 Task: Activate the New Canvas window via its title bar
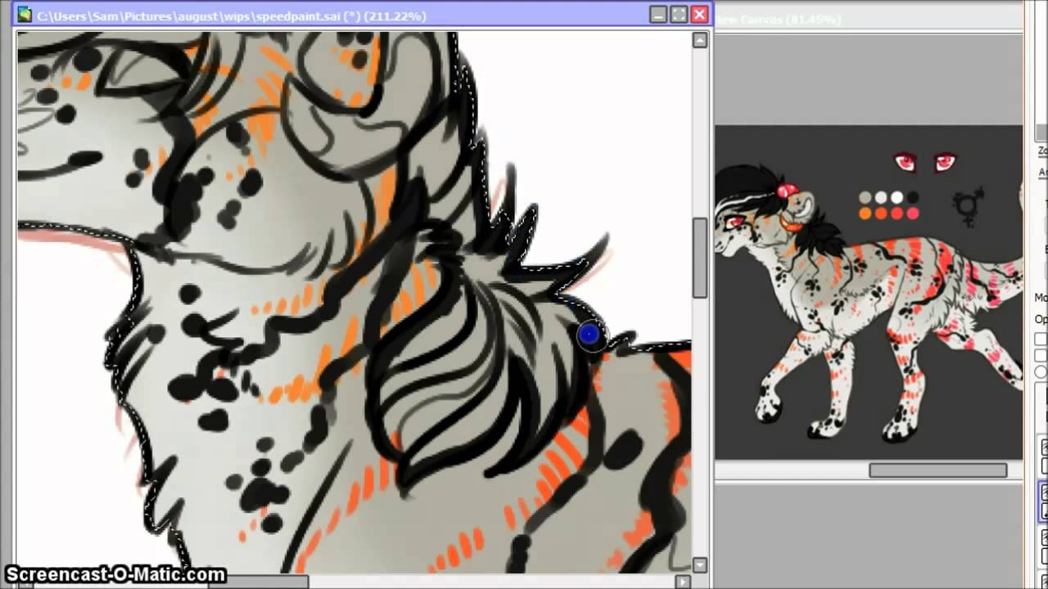(868, 19)
